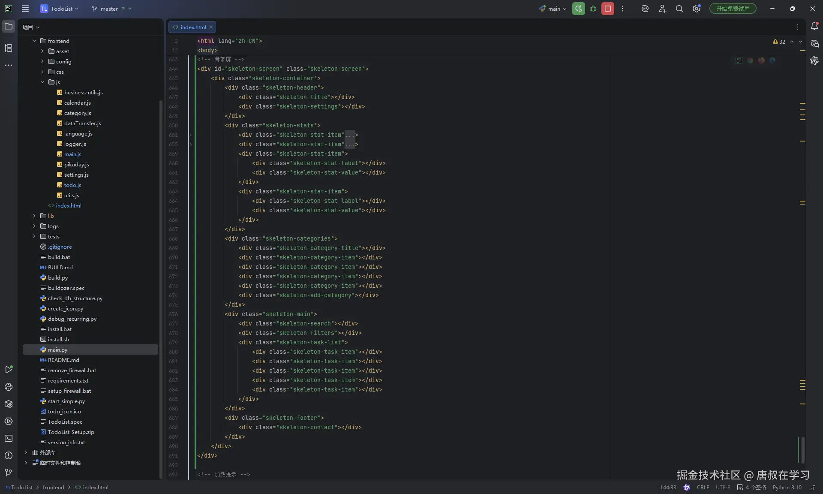Expand the tests folder
This screenshot has width=823, height=494.
pos(34,236)
